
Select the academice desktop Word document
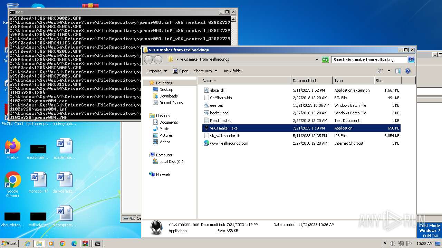click(x=64, y=149)
